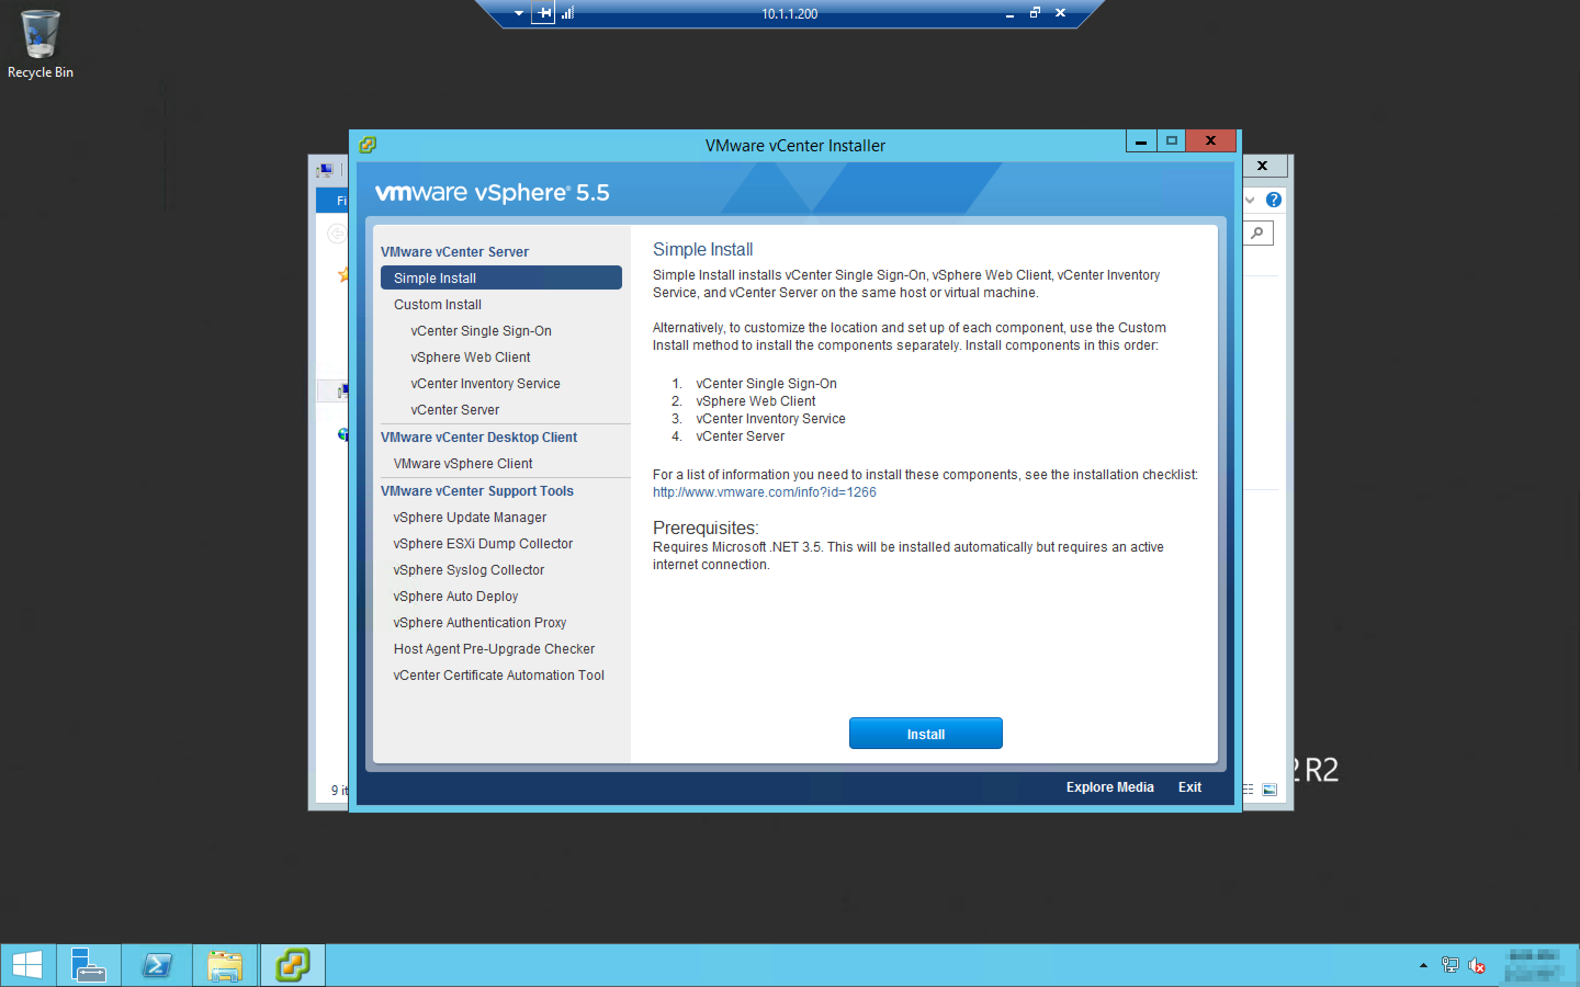Click the Explorer window title icon

324,171
